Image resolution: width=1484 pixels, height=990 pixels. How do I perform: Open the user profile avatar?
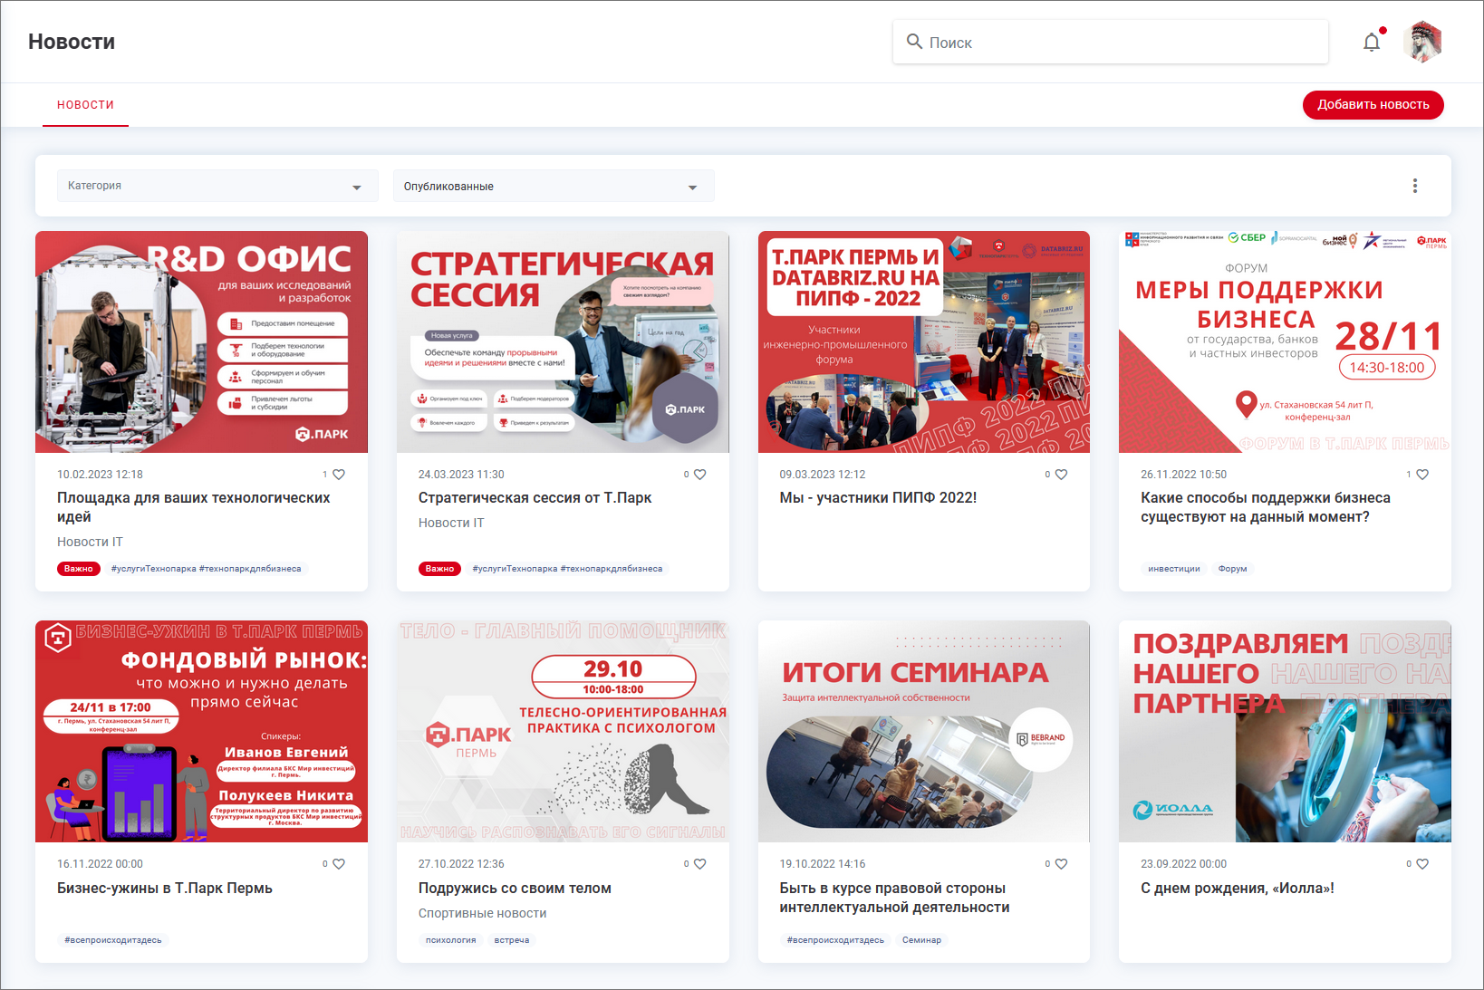(1421, 43)
